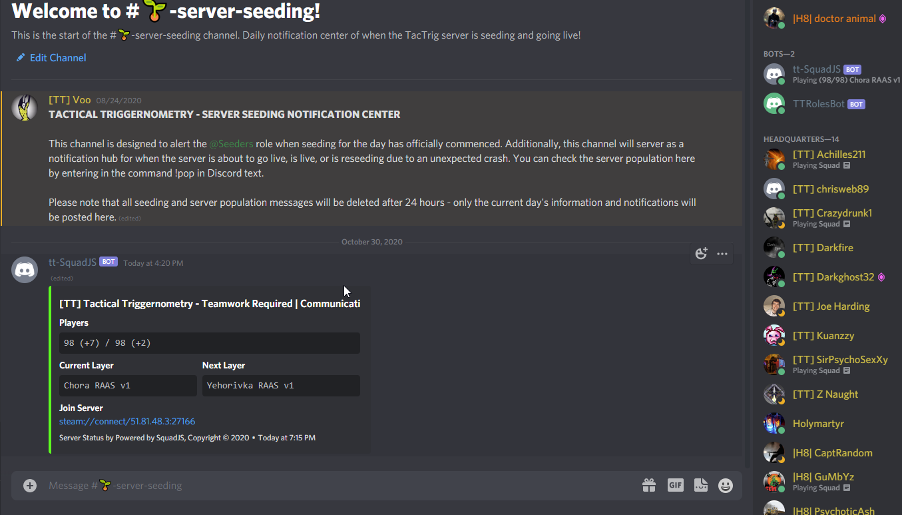
Task: Click avatar of Holymartyr
Action: pos(774,424)
